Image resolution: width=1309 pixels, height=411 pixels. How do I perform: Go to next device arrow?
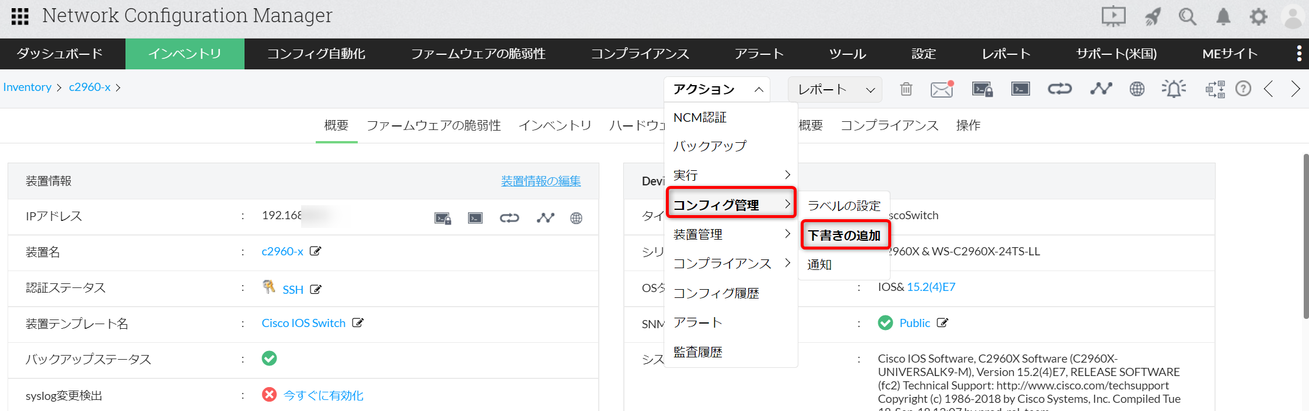[1296, 89]
